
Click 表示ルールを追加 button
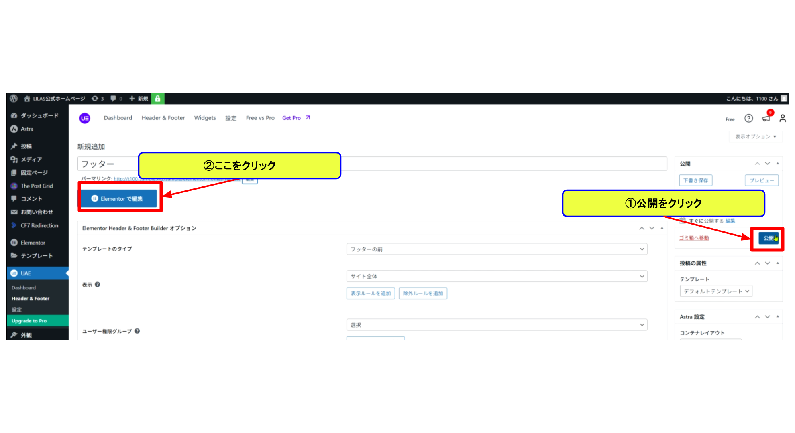tap(371, 293)
